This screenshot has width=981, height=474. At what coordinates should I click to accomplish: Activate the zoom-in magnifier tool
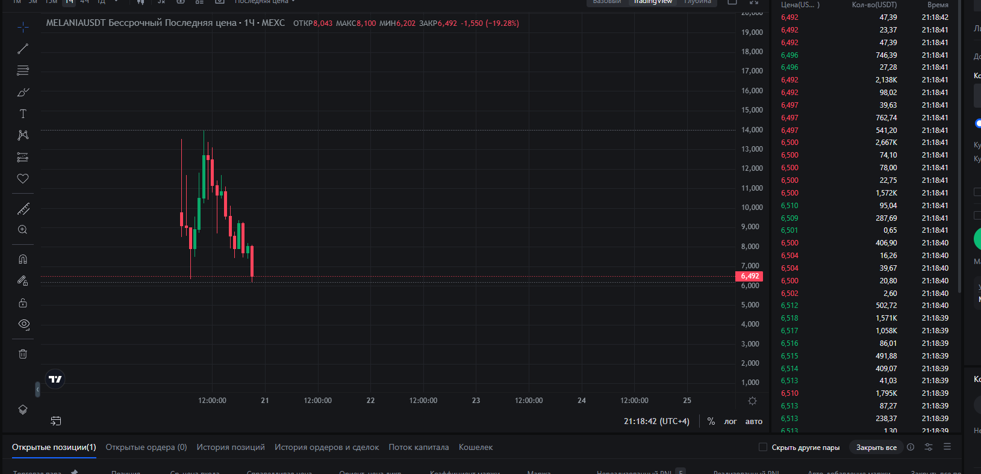[23, 230]
